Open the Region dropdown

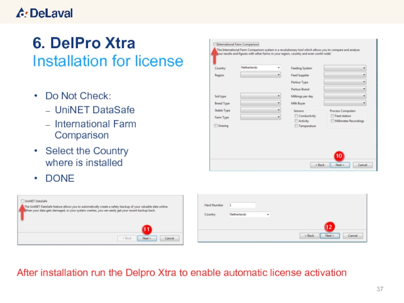[261, 75]
